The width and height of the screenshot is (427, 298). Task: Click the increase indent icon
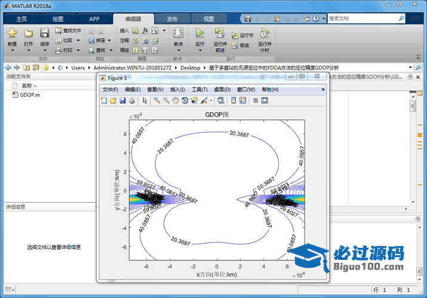coord(146,50)
